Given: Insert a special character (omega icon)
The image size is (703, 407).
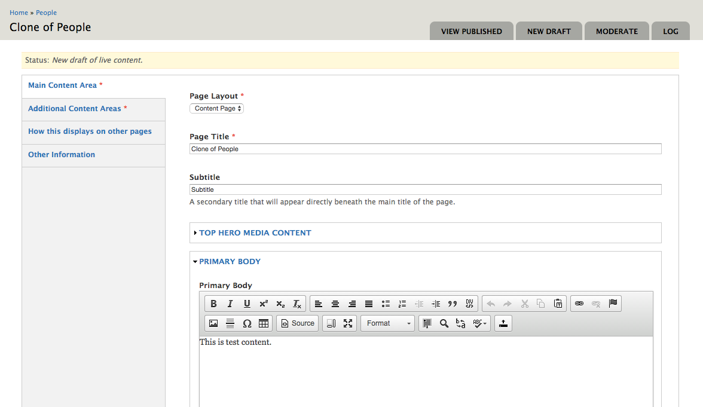Looking at the screenshot, I should [247, 323].
